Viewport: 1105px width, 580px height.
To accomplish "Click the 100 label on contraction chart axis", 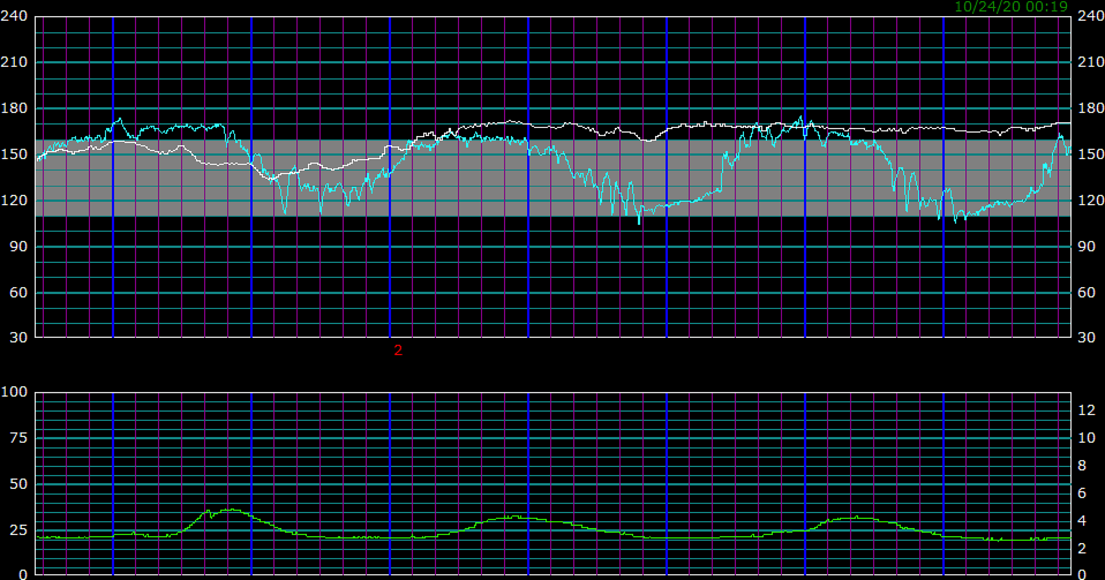I will 14,392.
